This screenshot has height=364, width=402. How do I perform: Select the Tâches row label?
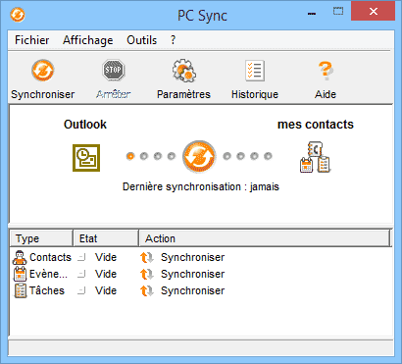point(47,290)
